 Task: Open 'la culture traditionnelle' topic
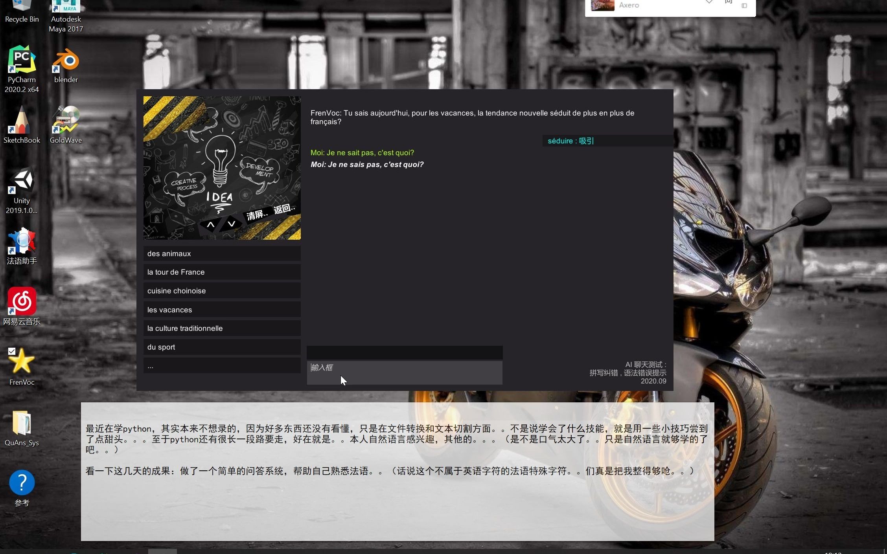[x=222, y=328]
